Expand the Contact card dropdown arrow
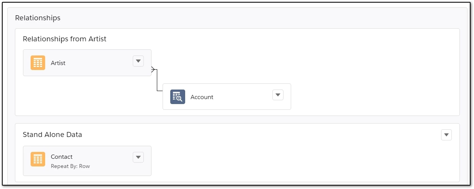This screenshot has width=474, height=189. pos(138,157)
